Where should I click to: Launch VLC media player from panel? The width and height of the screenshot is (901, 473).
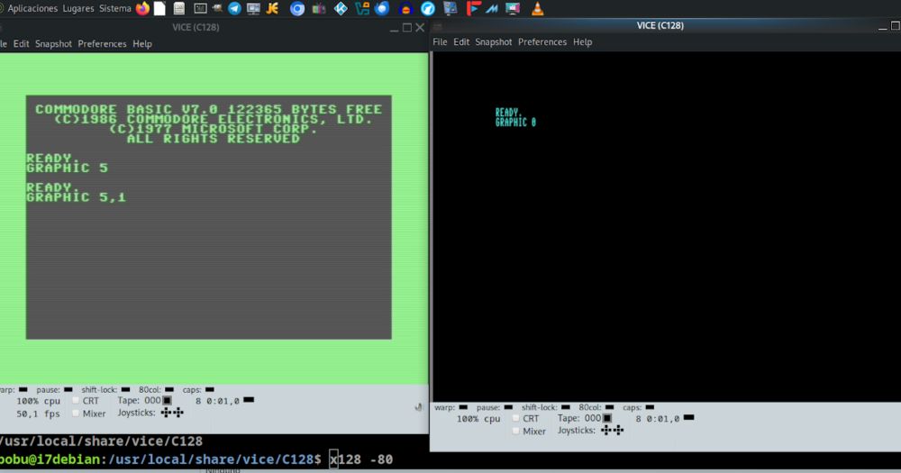[x=537, y=9]
